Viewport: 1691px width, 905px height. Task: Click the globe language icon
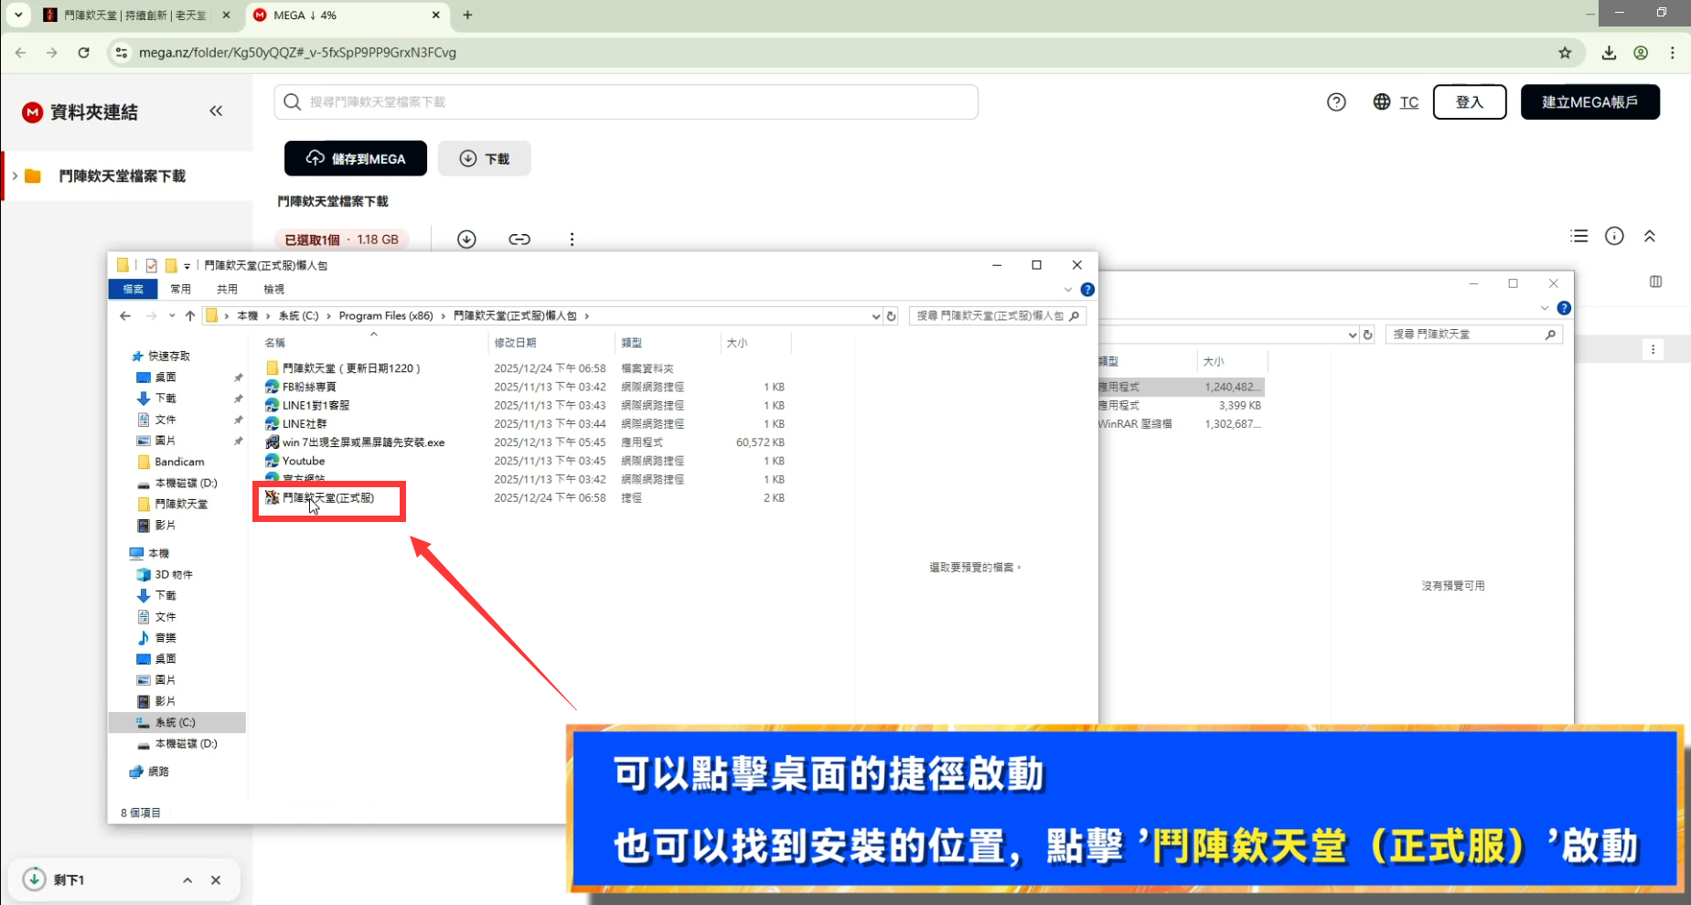coord(1381,102)
